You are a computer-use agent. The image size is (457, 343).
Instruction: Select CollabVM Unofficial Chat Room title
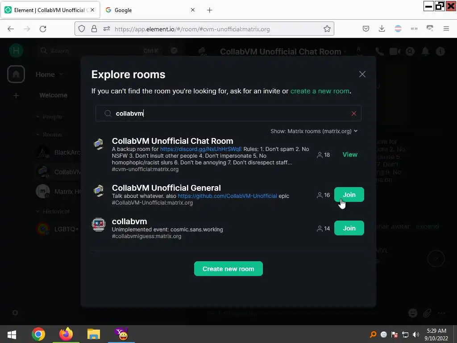173,141
